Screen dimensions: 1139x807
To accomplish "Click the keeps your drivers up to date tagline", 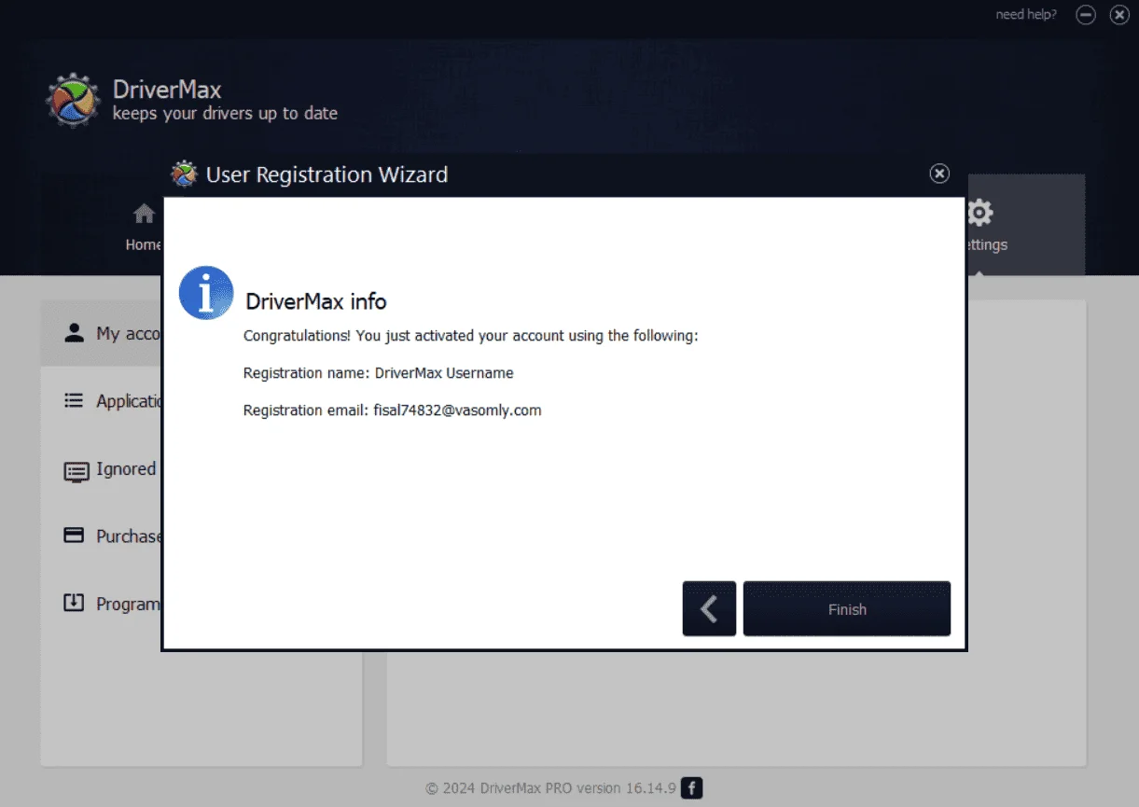I will tap(225, 114).
